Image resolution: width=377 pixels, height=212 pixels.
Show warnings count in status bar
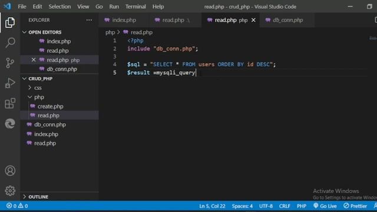pos(23,206)
